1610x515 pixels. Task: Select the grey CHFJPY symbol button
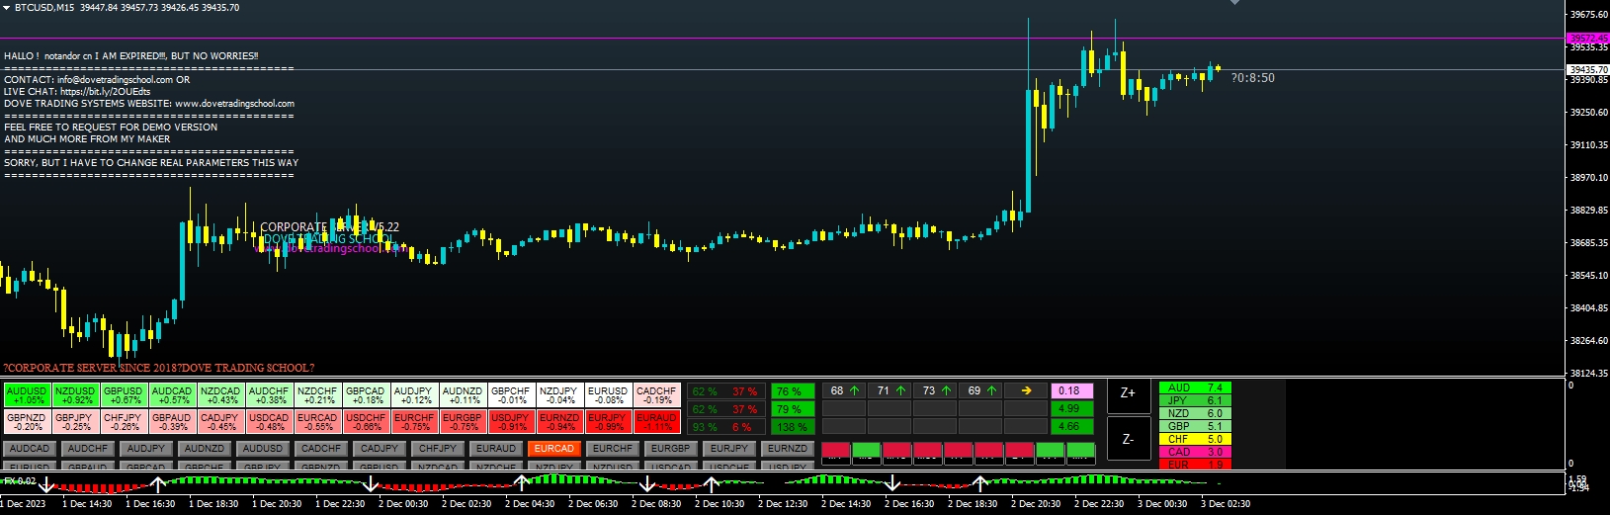[438, 449]
